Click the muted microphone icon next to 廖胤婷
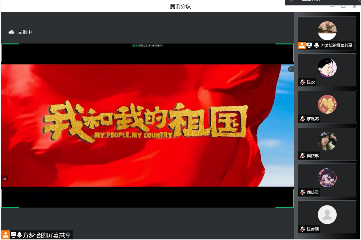 click(302, 119)
